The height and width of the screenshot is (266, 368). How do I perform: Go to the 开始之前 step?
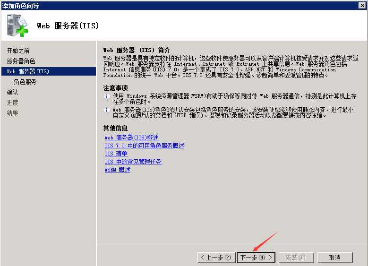pos(18,51)
